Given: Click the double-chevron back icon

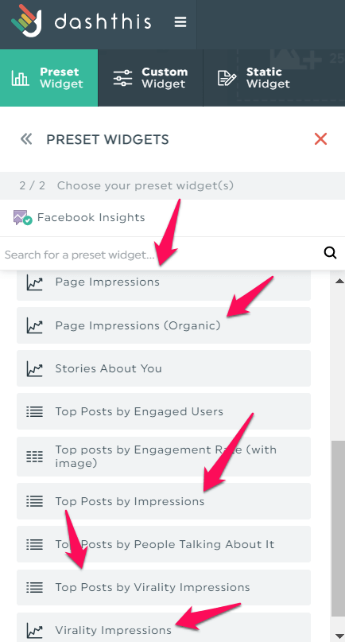Looking at the screenshot, I should [26, 139].
